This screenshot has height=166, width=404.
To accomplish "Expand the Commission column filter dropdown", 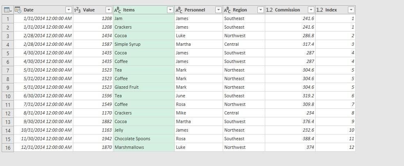I will point(311,10).
